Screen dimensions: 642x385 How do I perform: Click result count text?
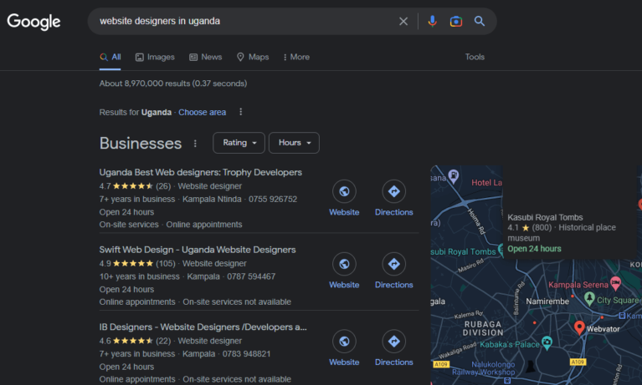(x=173, y=84)
